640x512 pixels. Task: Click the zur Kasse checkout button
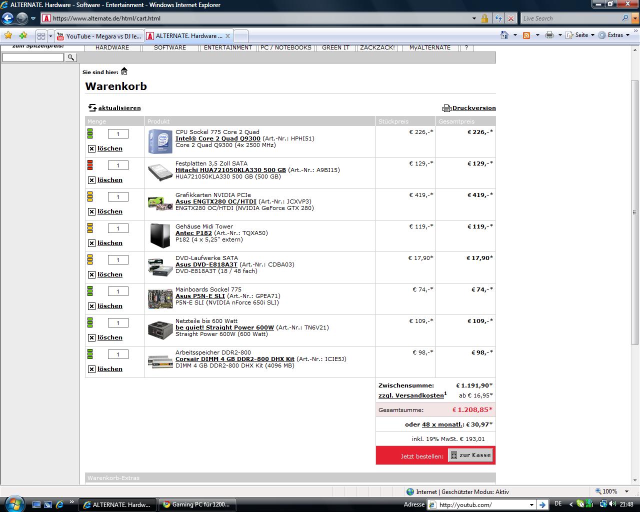[x=470, y=455]
